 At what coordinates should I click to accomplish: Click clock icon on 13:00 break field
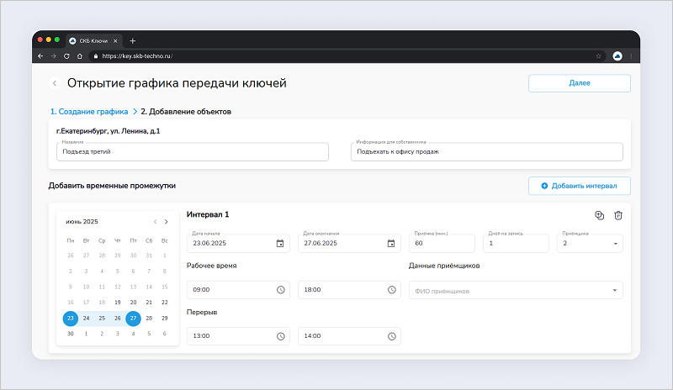point(280,336)
